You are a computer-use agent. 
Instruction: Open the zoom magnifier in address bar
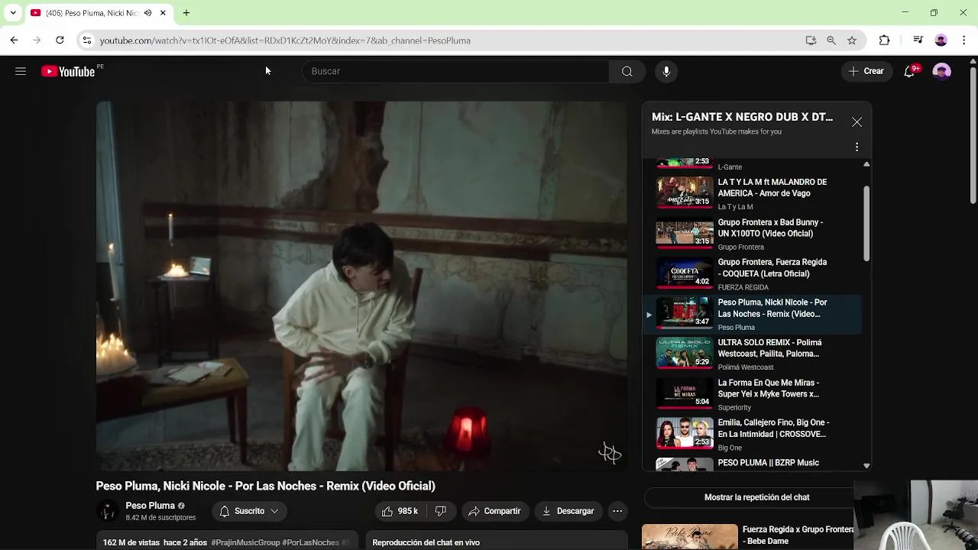pos(831,40)
